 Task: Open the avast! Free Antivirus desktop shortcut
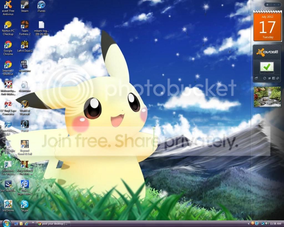click(8, 8)
